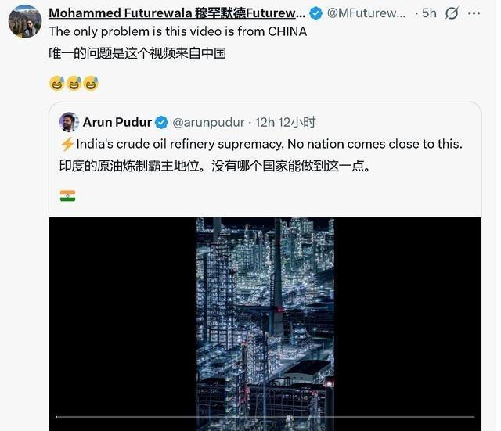Click the English text about CHINA video
This screenshot has height=431, width=501.
coord(178,32)
